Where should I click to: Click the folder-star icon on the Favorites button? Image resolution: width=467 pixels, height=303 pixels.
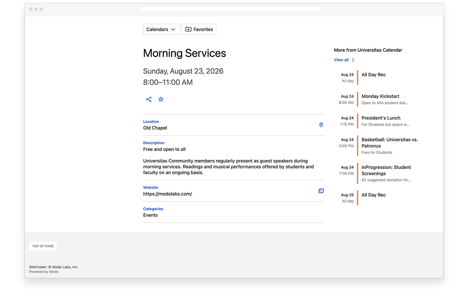tap(189, 29)
